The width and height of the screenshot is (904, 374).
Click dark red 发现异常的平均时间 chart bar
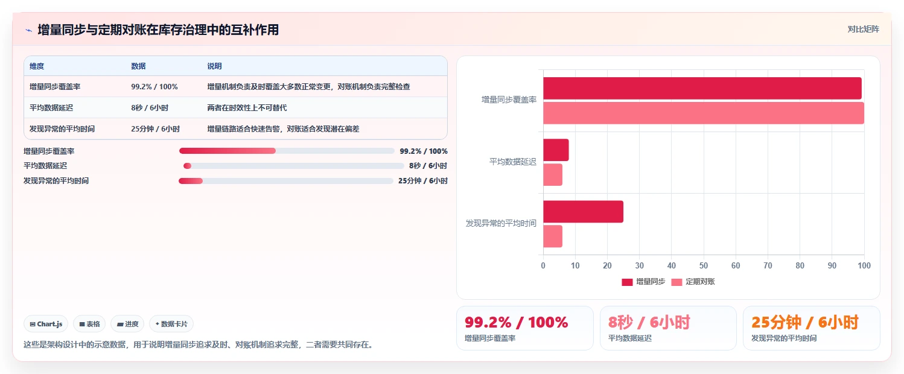point(583,212)
